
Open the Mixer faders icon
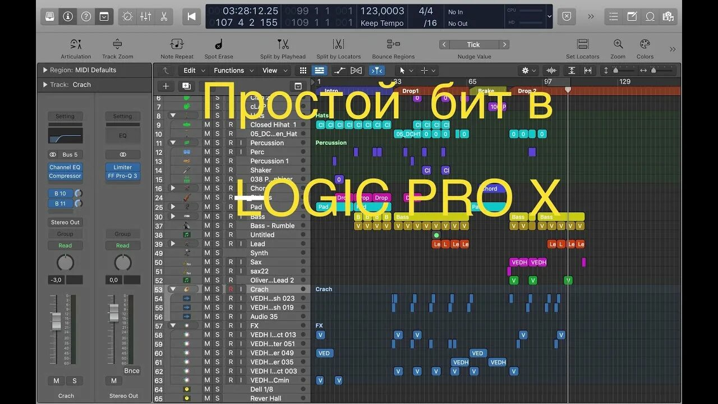click(146, 16)
